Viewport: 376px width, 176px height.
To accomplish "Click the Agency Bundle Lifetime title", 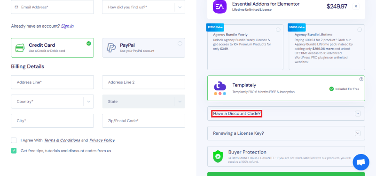I will 313,35.
